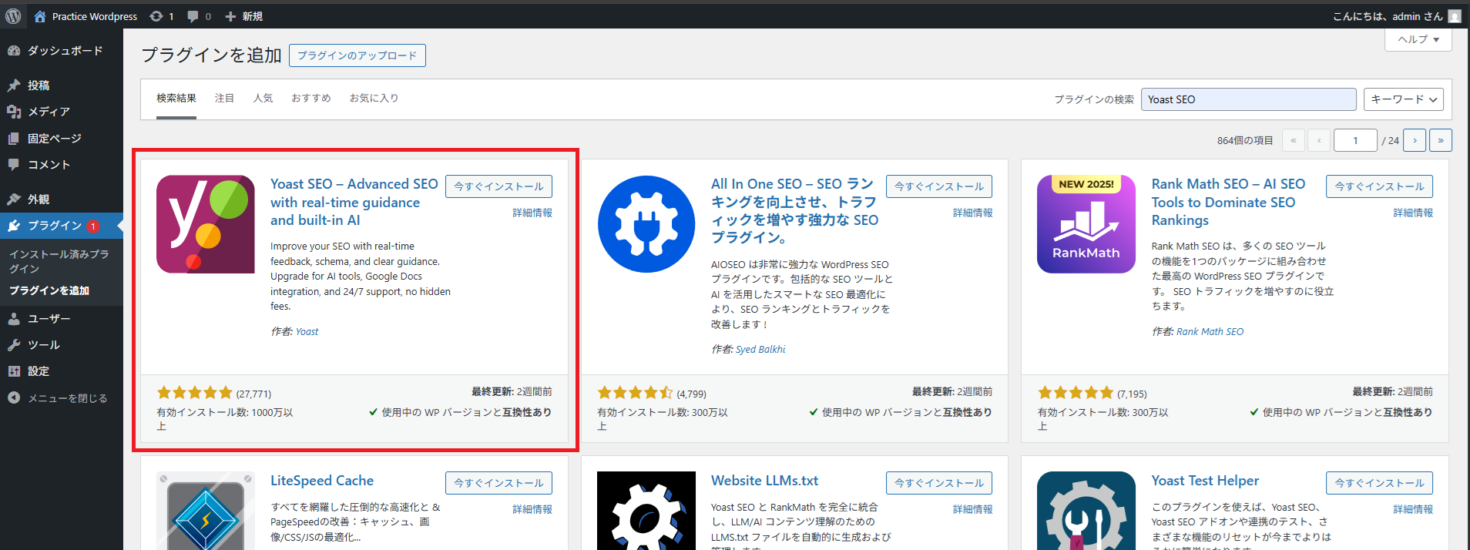Open ダッシュボード in sidebar
The height and width of the screenshot is (550, 1470).
(62, 51)
